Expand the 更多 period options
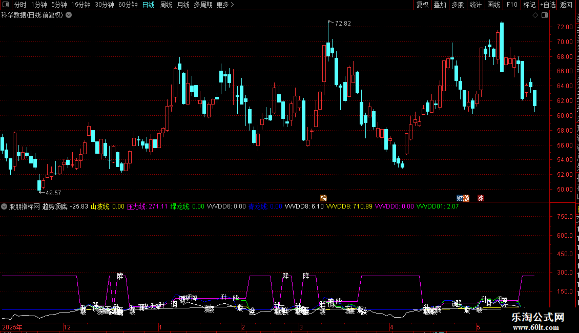Image resolution: width=579 pixels, height=333 pixels. tap(225, 5)
